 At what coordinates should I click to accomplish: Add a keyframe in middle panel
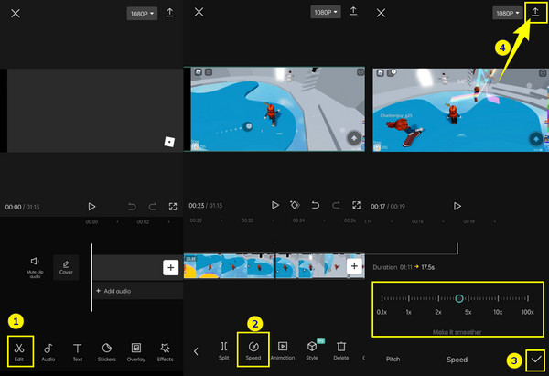tap(296, 205)
